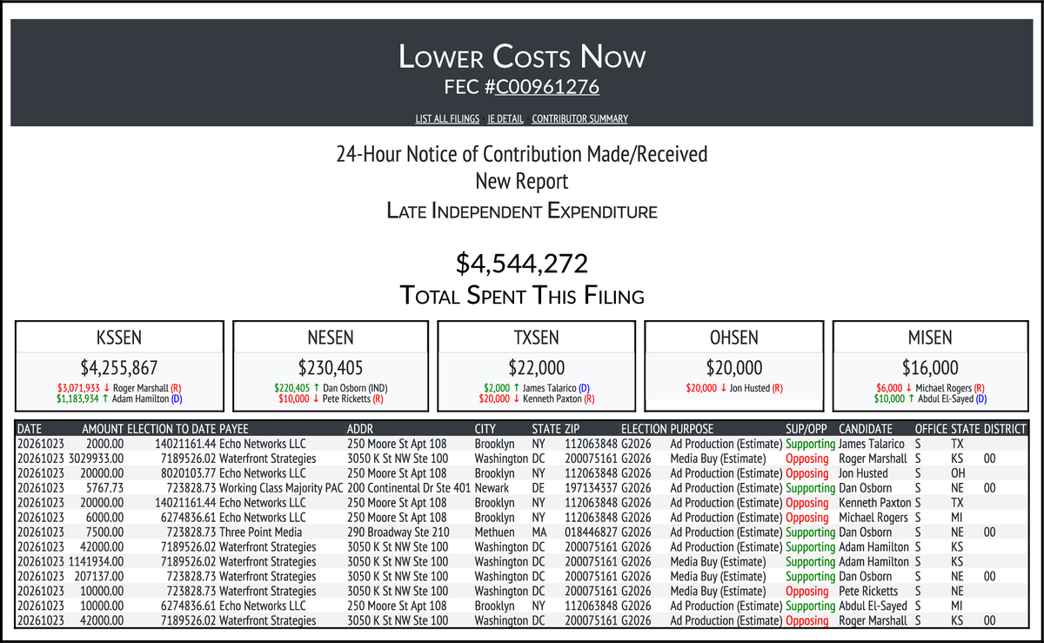The height and width of the screenshot is (643, 1044).
Task: Click the $1,183,934 Adam Hamilton (D) line
Action: click(x=119, y=399)
